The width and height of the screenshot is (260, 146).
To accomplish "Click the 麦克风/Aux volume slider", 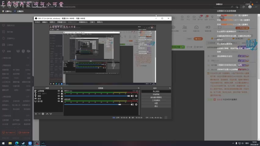I will point(97,96).
